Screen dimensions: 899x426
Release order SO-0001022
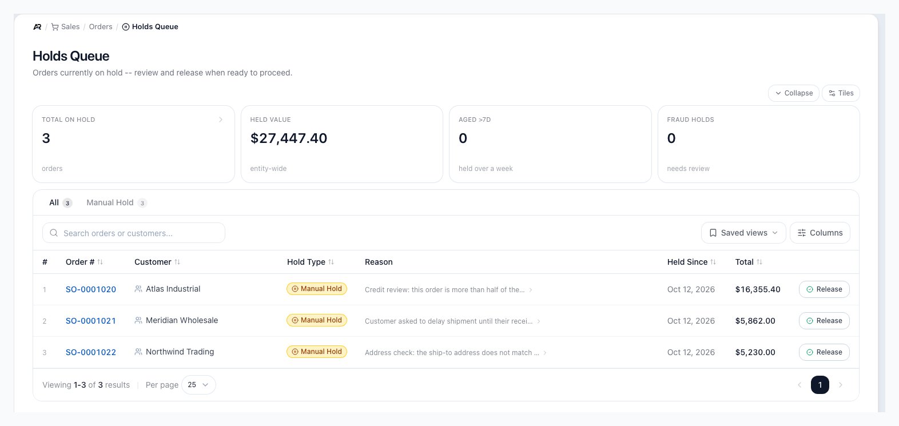tap(824, 352)
